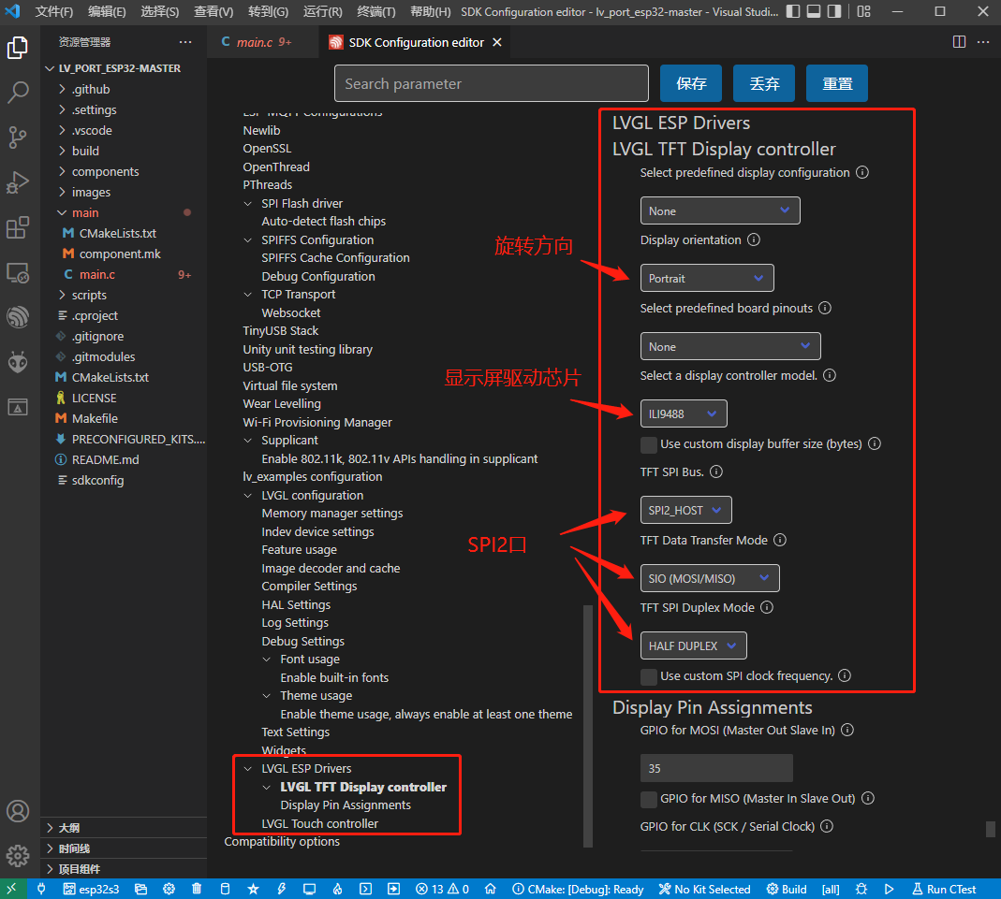
Task: Open the Manage gear in activity bar
Action: [18, 855]
